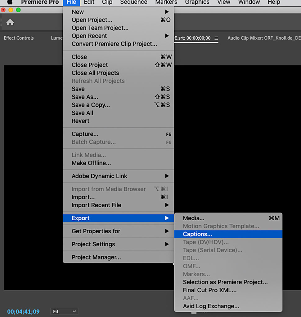Open the Clip menu
This screenshot has width=301, height=317.
click(107, 2)
